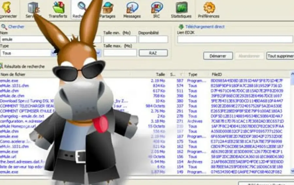
Task: Click the Connecter toolbar icon
Action: (8, 10)
